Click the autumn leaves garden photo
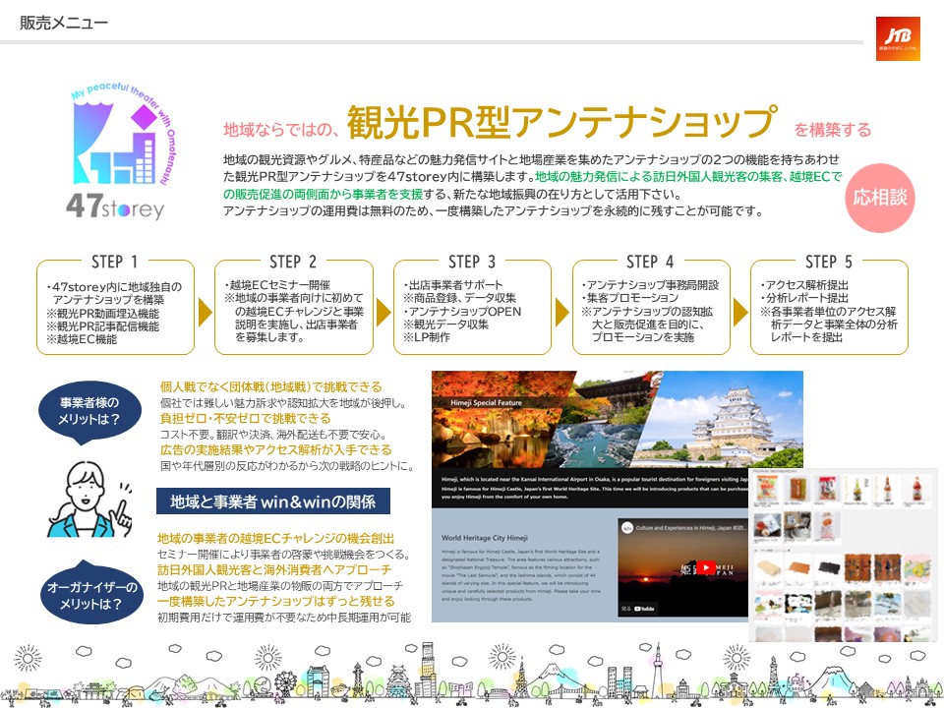 pos(496,419)
